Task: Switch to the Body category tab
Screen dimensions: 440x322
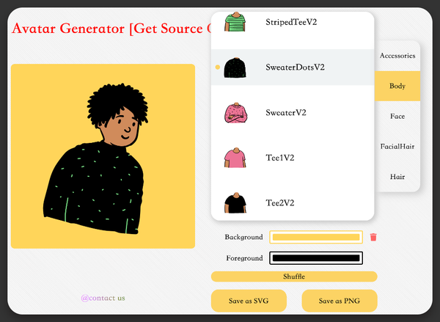Action: pos(397,86)
